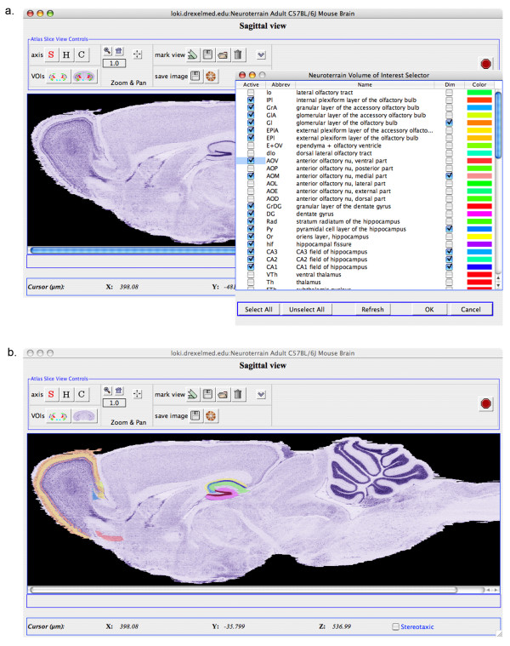Uncheck the Active checkbox for dentate gyrus (DG)

coord(251,212)
